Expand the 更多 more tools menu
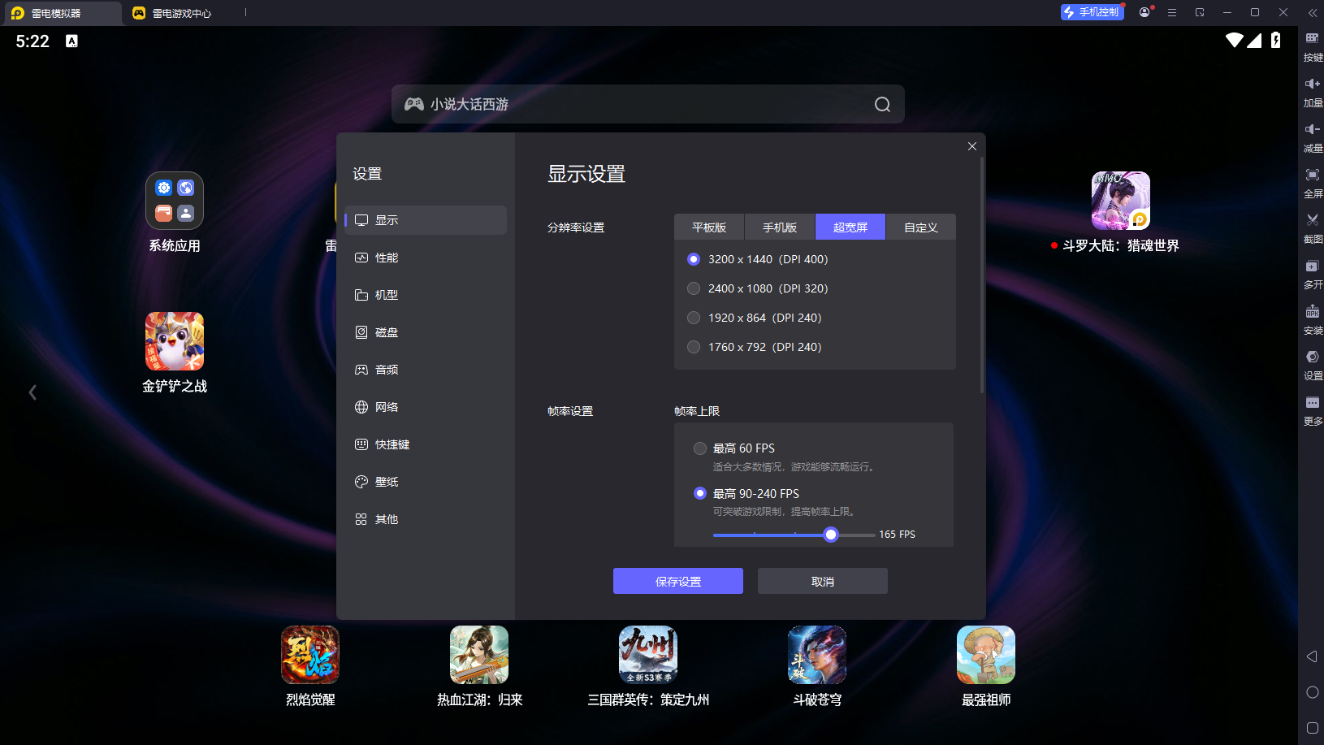The width and height of the screenshot is (1324, 745). click(x=1312, y=403)
